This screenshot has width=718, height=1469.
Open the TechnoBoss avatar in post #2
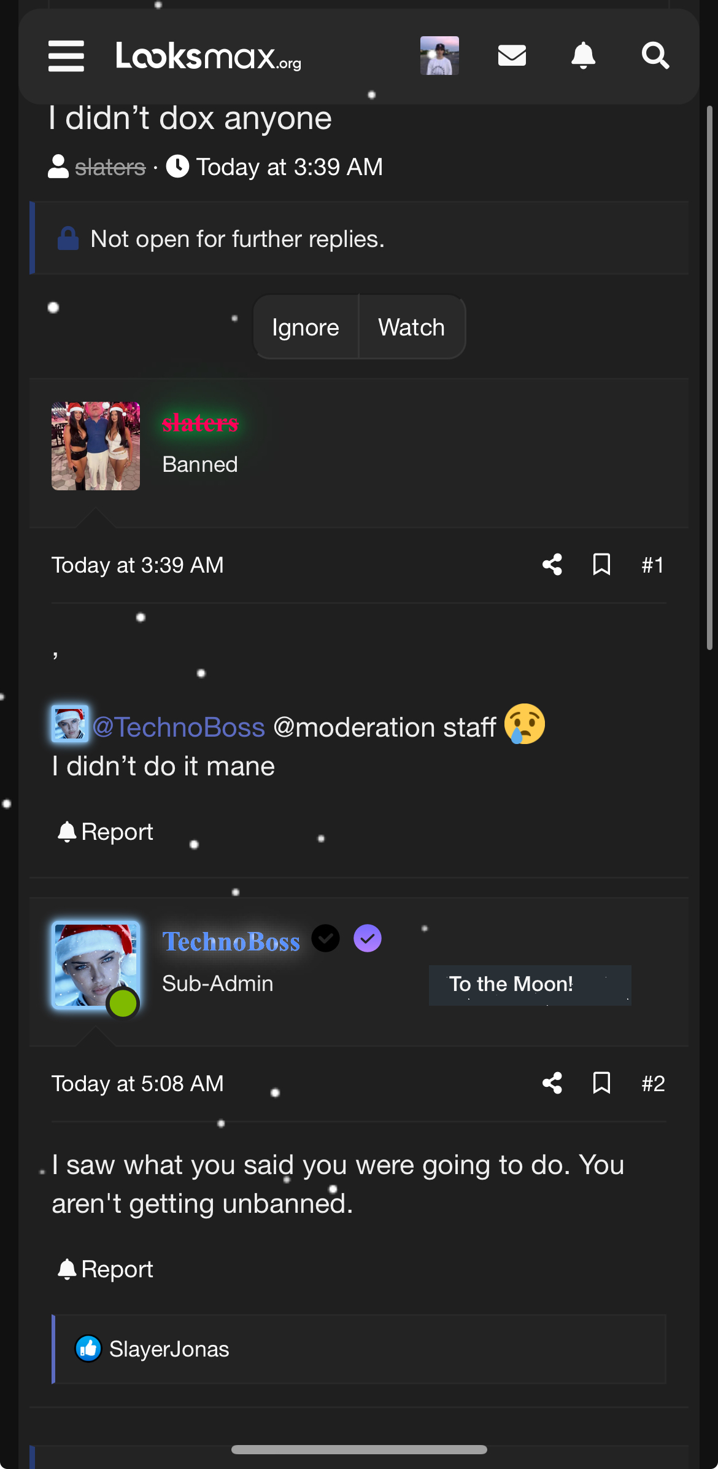pyautogui.click(x=96, y=965)
